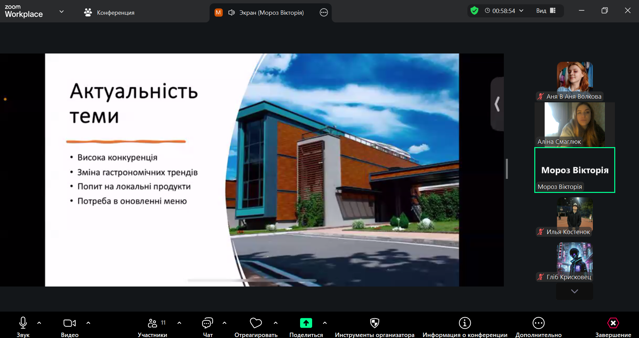Image resolution: width=639 pixels, height=338 pixels.
Task: Open the Вид view layout button
Action: tap(546, 11)
